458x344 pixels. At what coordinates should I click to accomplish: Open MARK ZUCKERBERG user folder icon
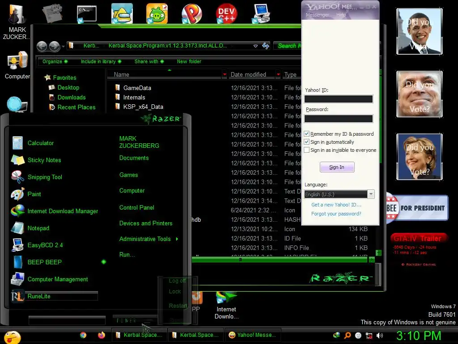tap(16, 22)
